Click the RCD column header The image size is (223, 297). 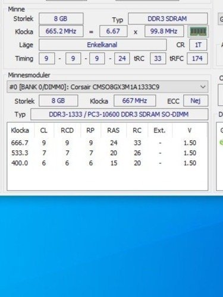67,130
